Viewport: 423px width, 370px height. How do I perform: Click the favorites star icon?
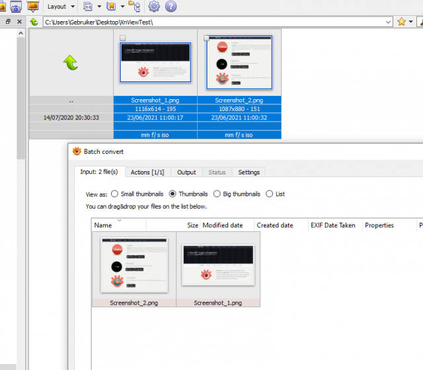tap(401, 22)
